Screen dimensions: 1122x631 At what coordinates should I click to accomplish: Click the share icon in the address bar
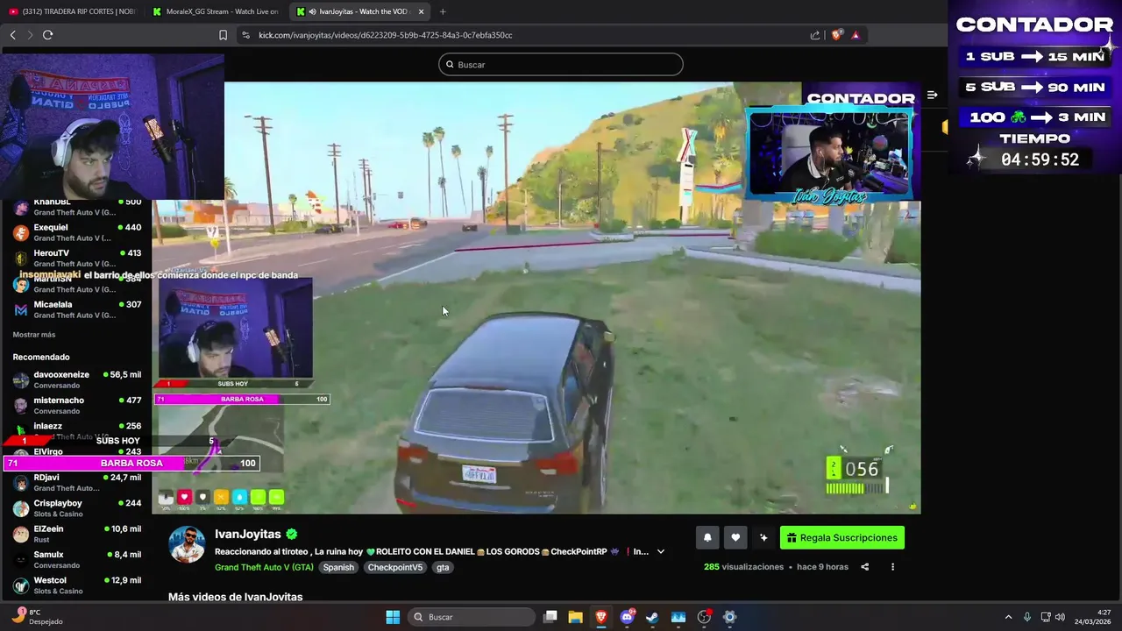pos(815,35)
